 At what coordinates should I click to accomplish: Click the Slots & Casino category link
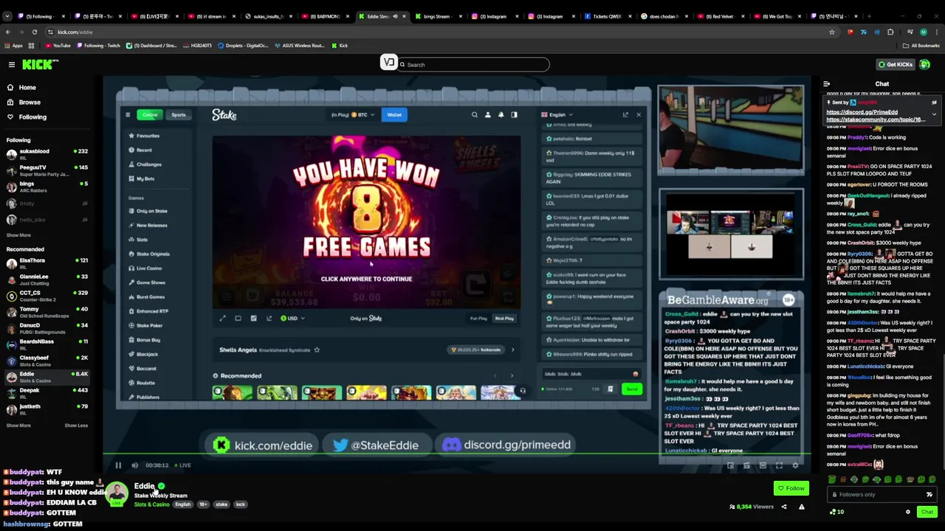point(151,504)
